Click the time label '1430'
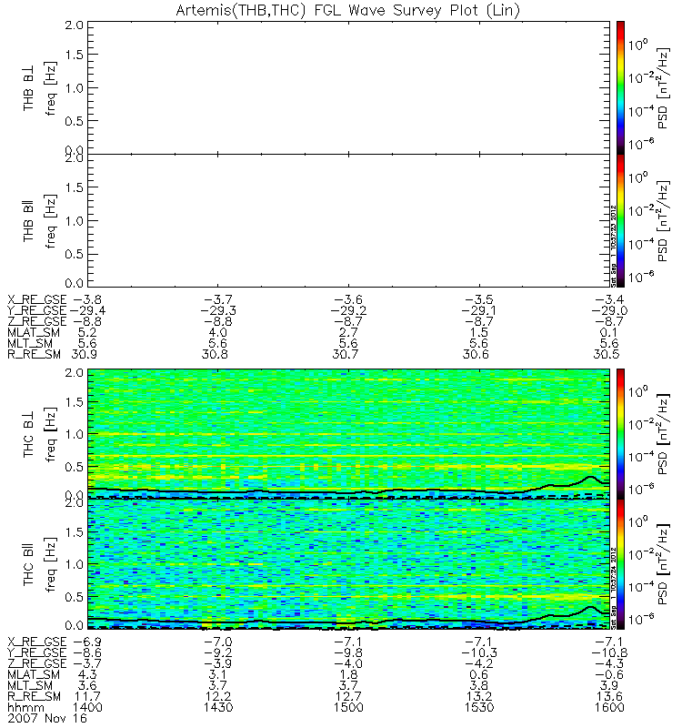Screen dimensions: 682x728 [218, 707]
